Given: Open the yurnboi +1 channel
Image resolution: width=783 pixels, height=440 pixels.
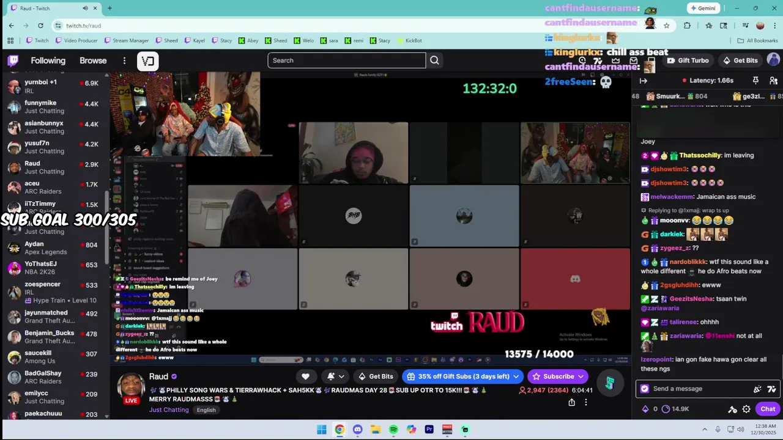Looking at the screenshot, I should point(55,86).
